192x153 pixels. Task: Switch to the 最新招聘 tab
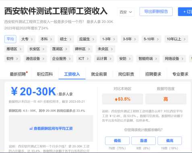click(18, 74)
